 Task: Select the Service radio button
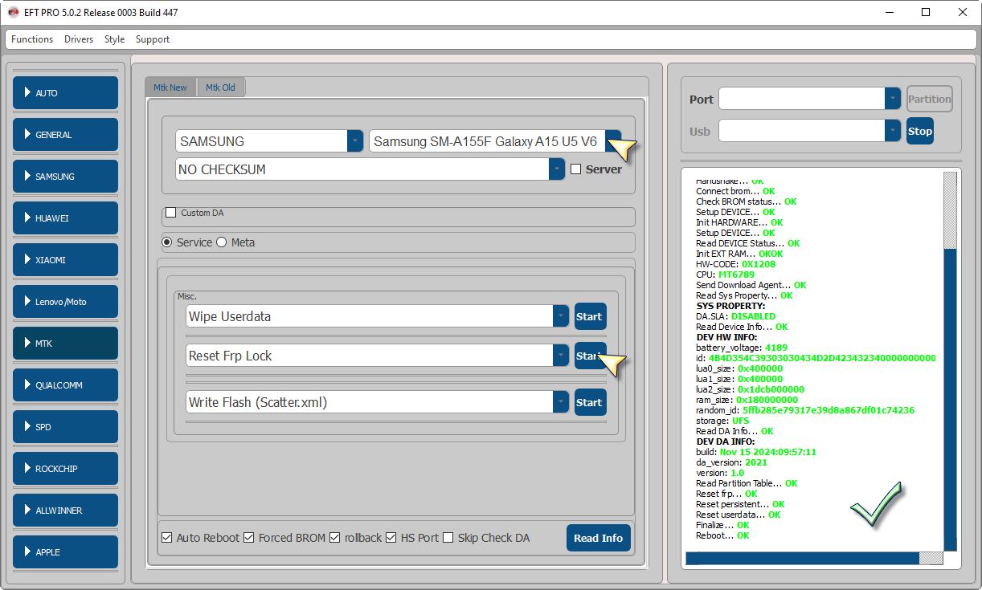[x=167, y=242]
